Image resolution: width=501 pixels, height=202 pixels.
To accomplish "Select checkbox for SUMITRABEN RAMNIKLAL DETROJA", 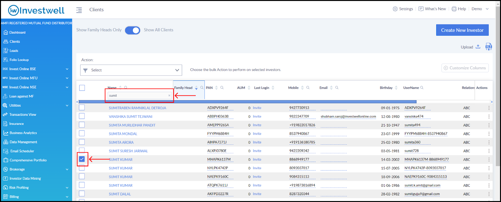I will tap(82, 107).
